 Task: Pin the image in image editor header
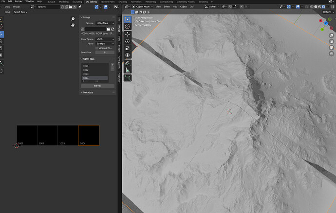point(80,7)
